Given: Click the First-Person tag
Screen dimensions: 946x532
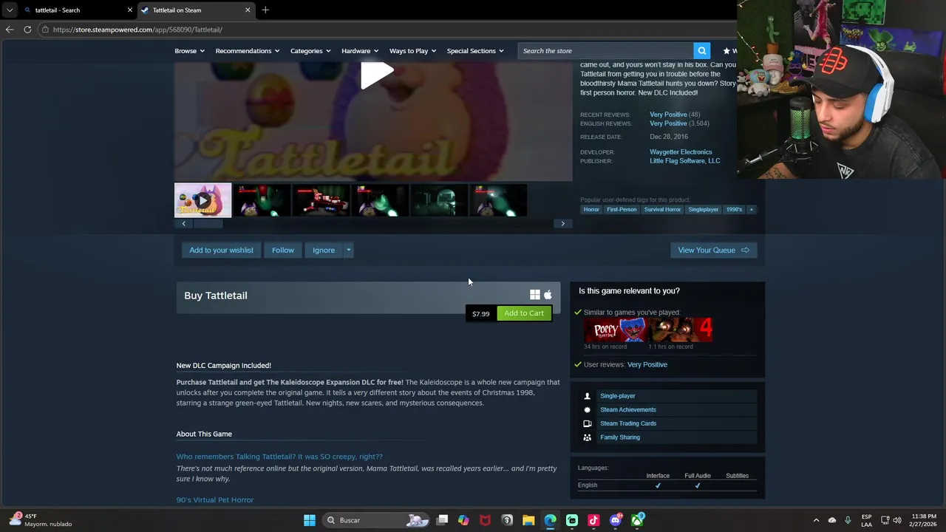Looking at the screenshot, I should coord(622,209).
